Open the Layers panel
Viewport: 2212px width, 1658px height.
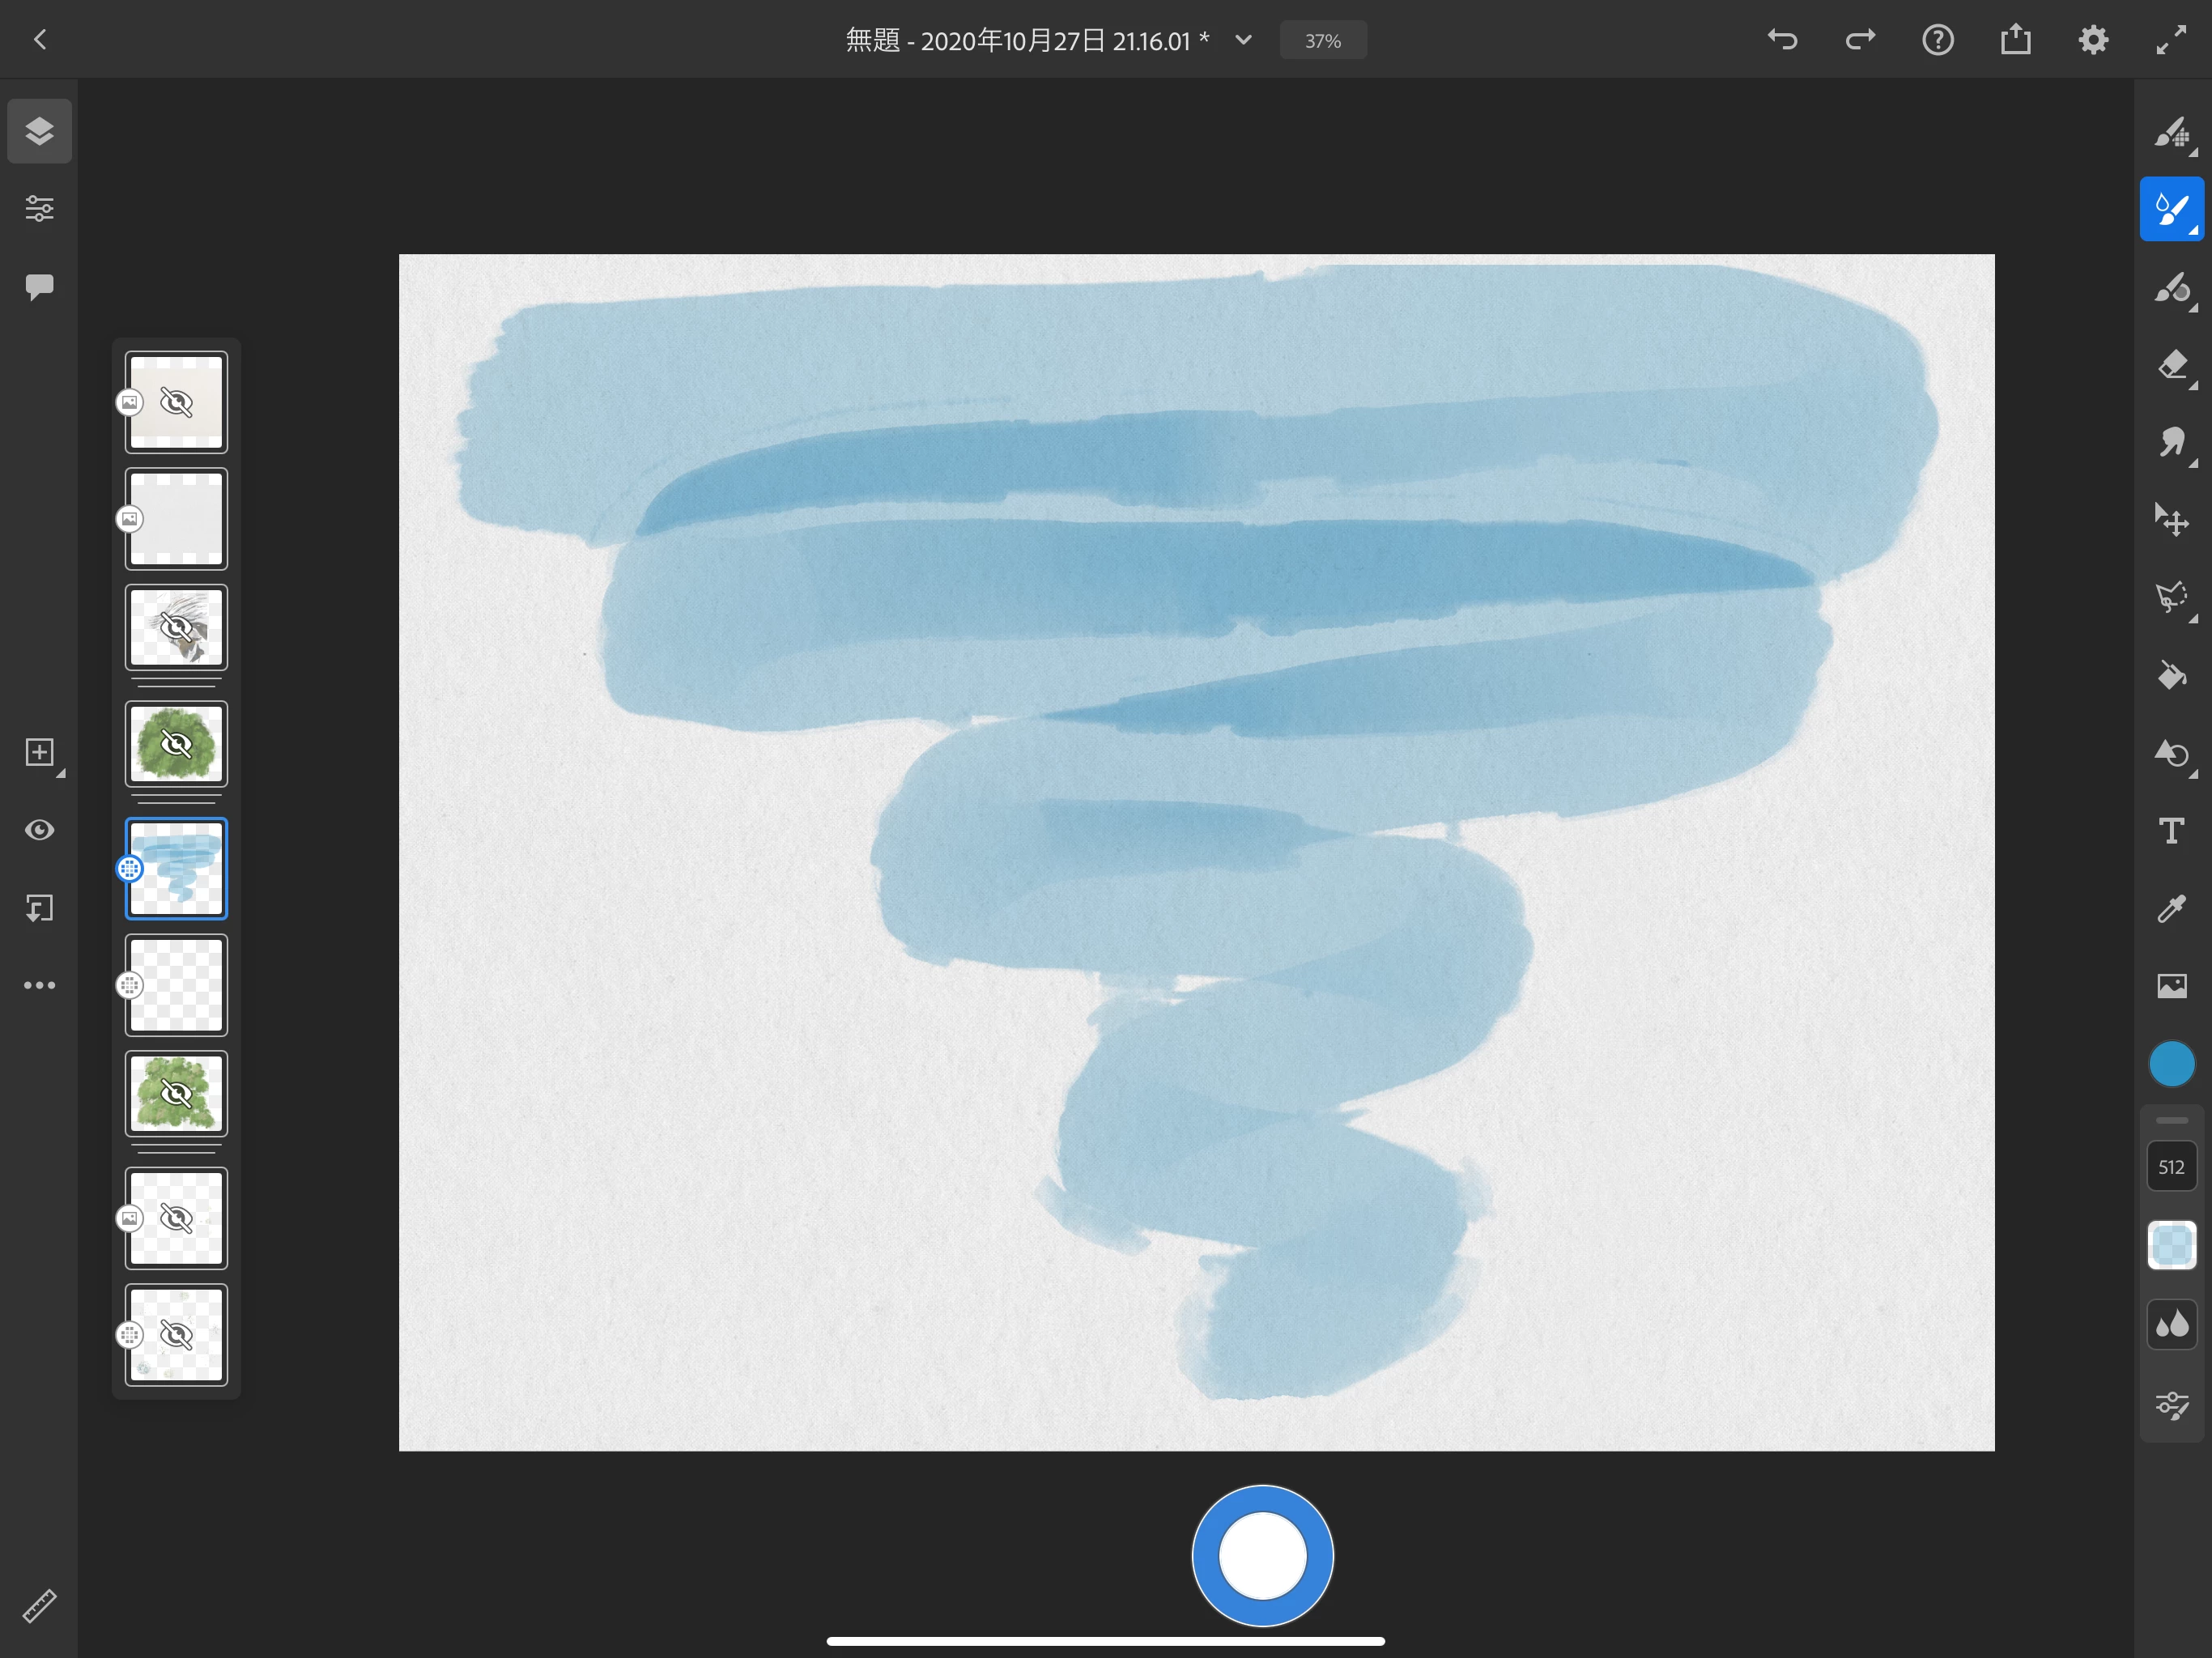click(39, 131)
